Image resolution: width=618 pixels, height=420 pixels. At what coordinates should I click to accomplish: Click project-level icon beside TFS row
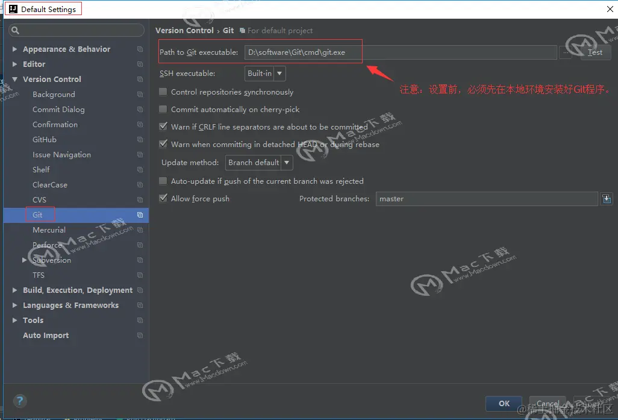click(x=140, y=275)
